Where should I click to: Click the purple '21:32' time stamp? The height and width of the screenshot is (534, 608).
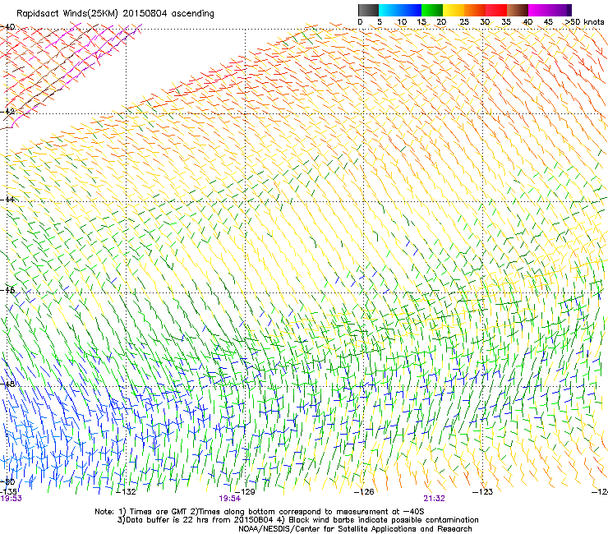tap(435, 499)
